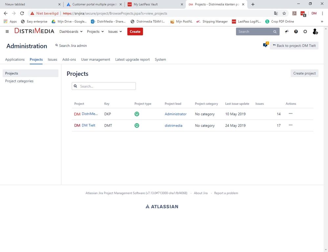Open the Easy enterprise bookmark
This screenshot has height=252, width=328.
coord(34,21)
